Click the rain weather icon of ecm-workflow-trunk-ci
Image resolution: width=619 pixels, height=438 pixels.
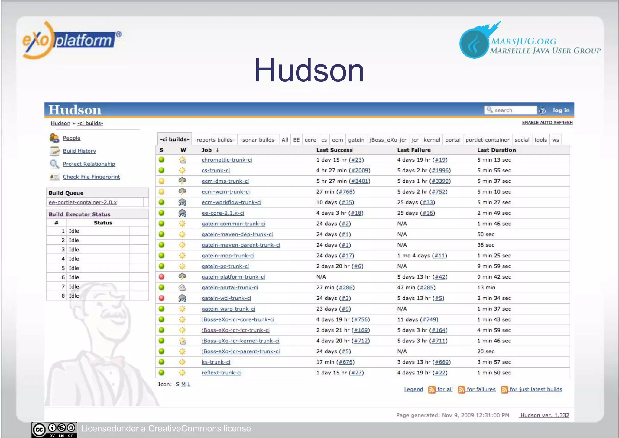point(182,202)
